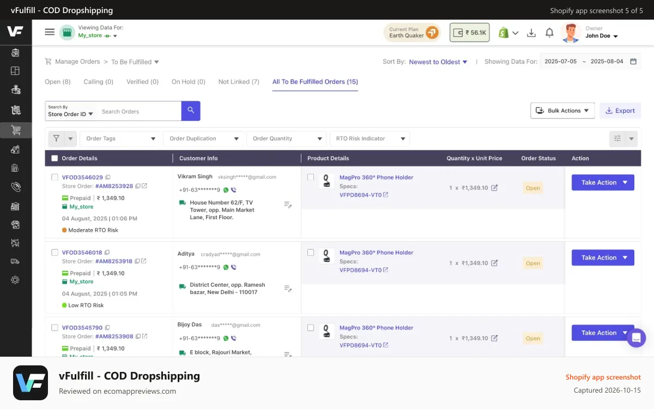654x409 pixels.
Task: Open the Bulk Actions dropdown
Action: tap(562, 111)
